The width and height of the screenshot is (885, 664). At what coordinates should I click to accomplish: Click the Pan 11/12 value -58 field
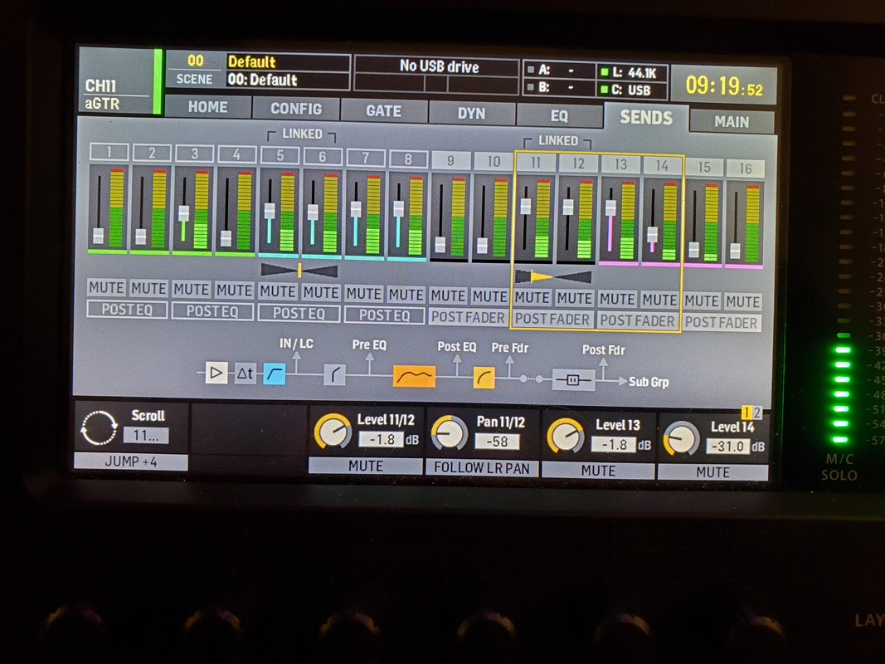pos(497,442)
